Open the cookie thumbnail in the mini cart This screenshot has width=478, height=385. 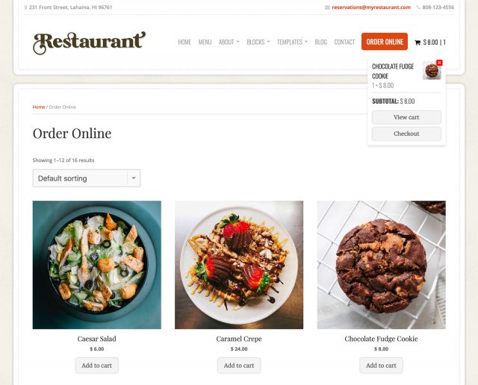pos(432,71)
